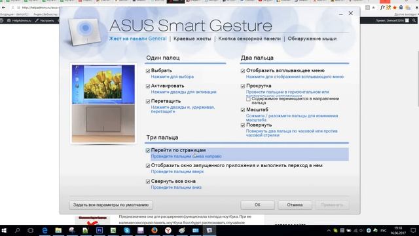Open Firefox from the taskbar
419x236 pixels.
155,230
